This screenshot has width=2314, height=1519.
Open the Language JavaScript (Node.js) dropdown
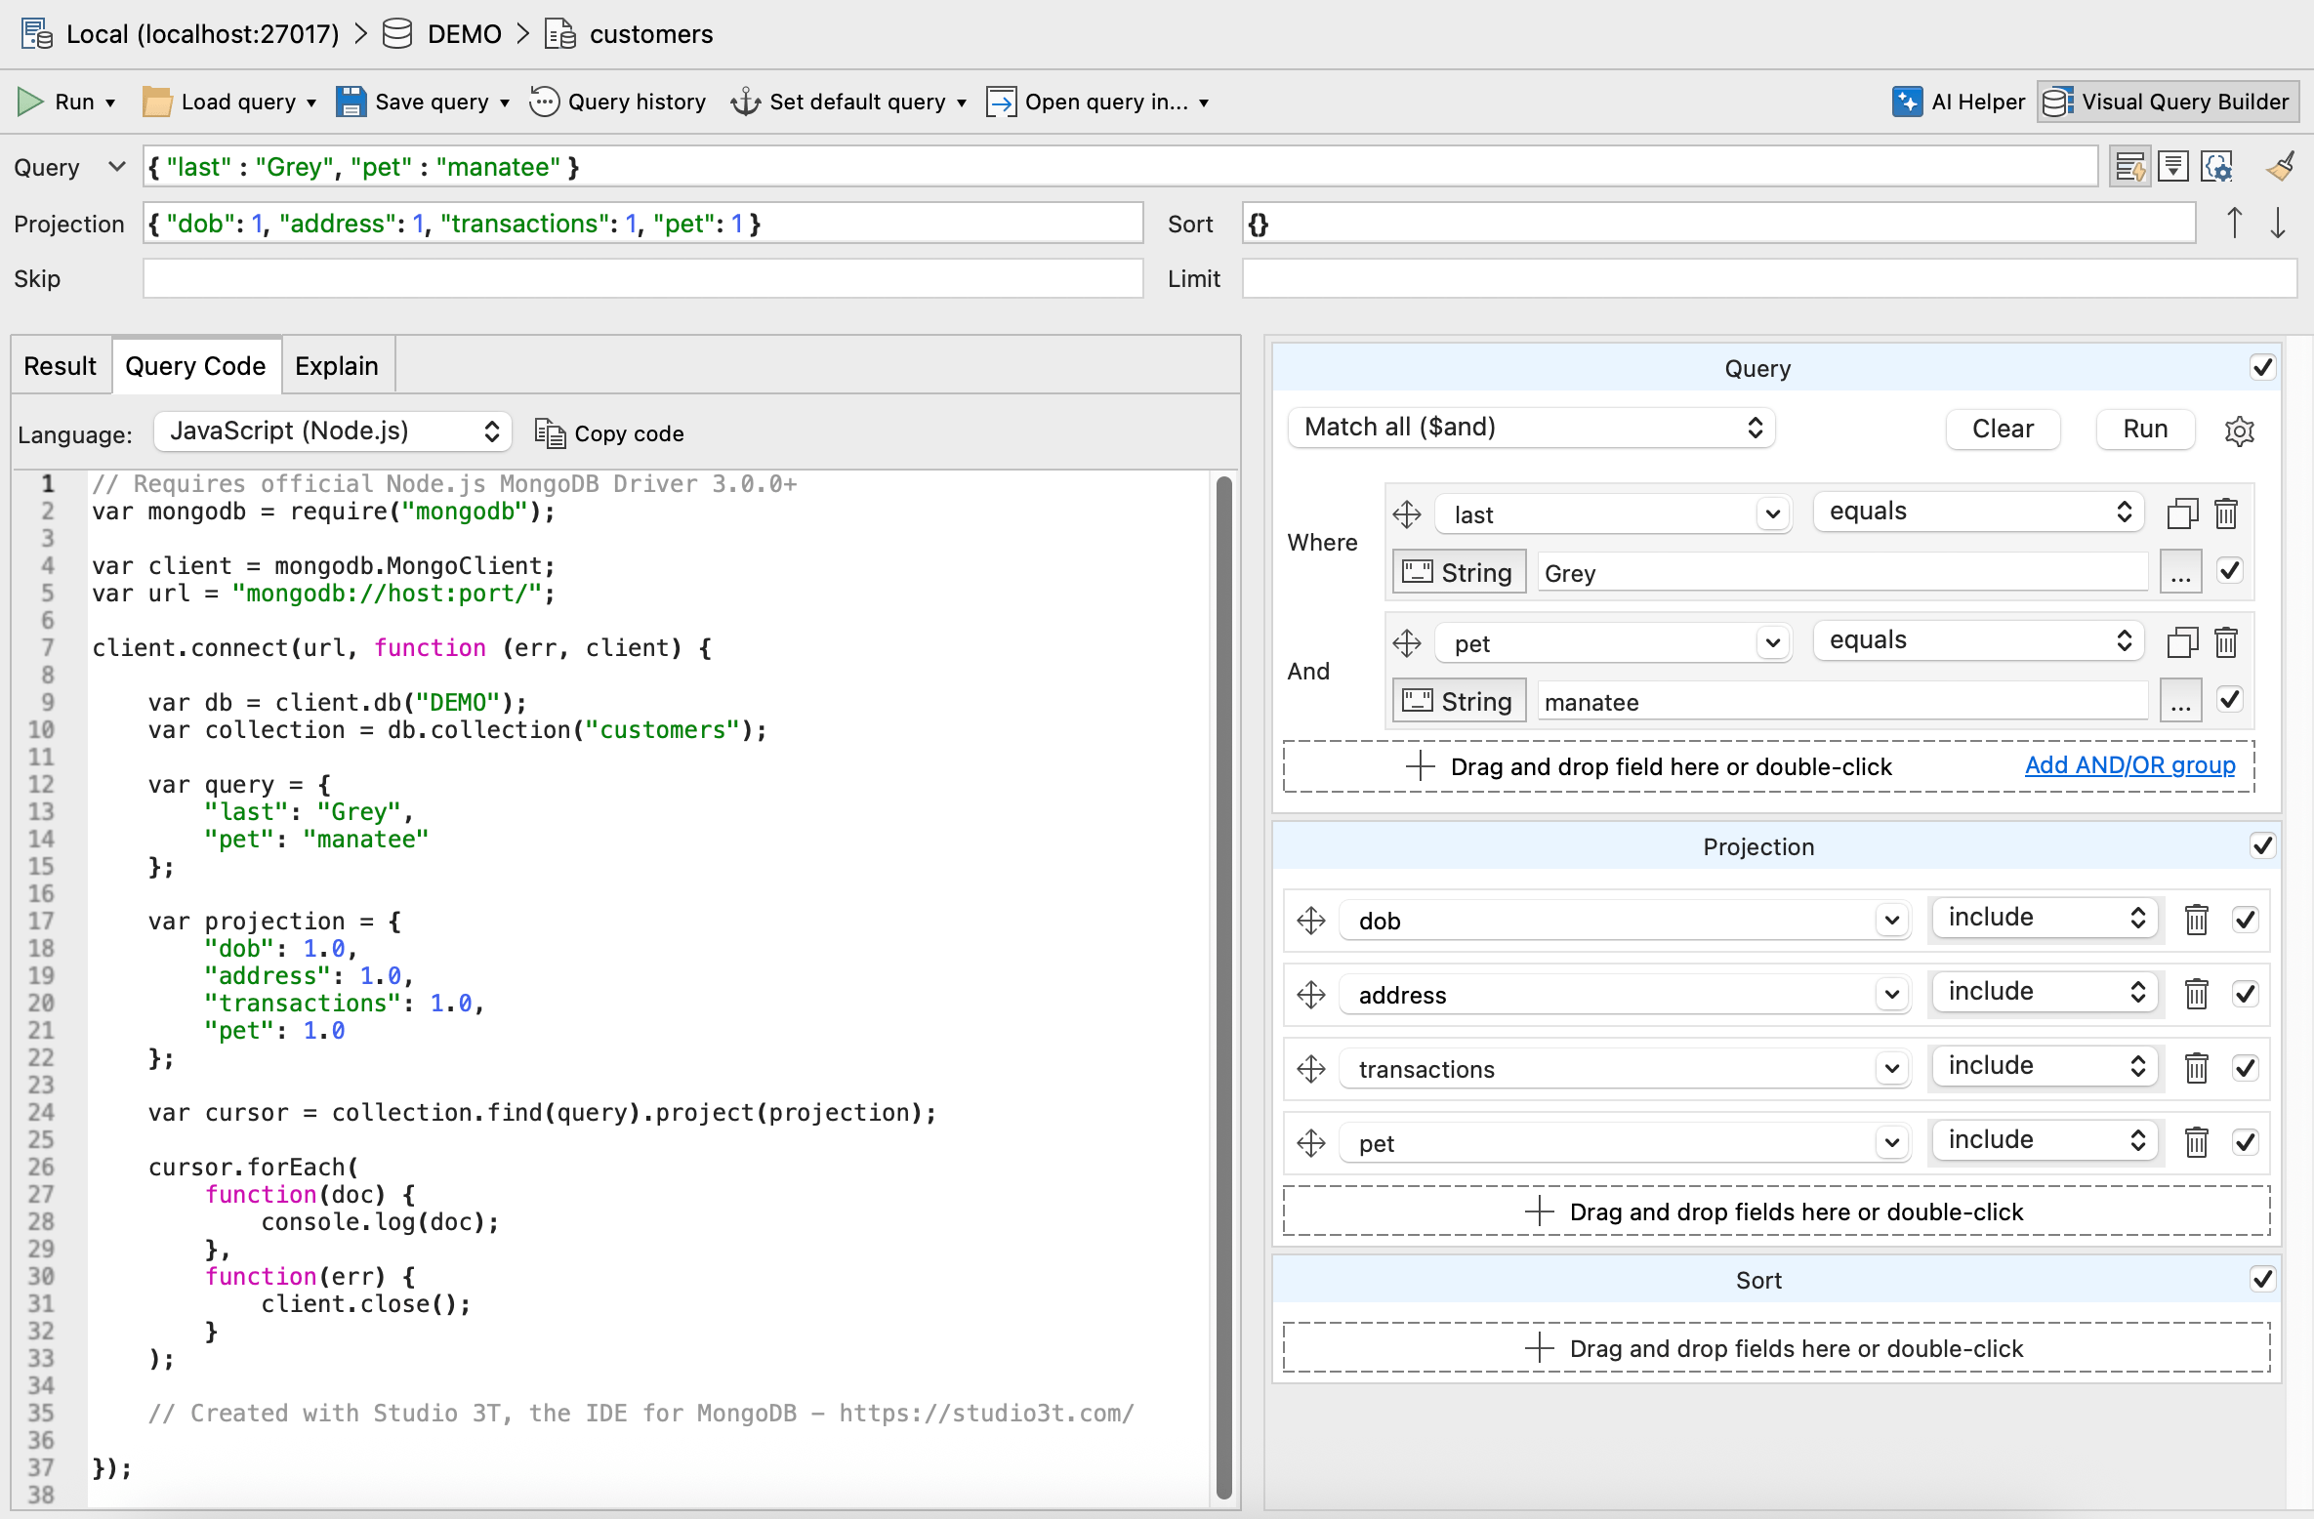coord(333,431)
